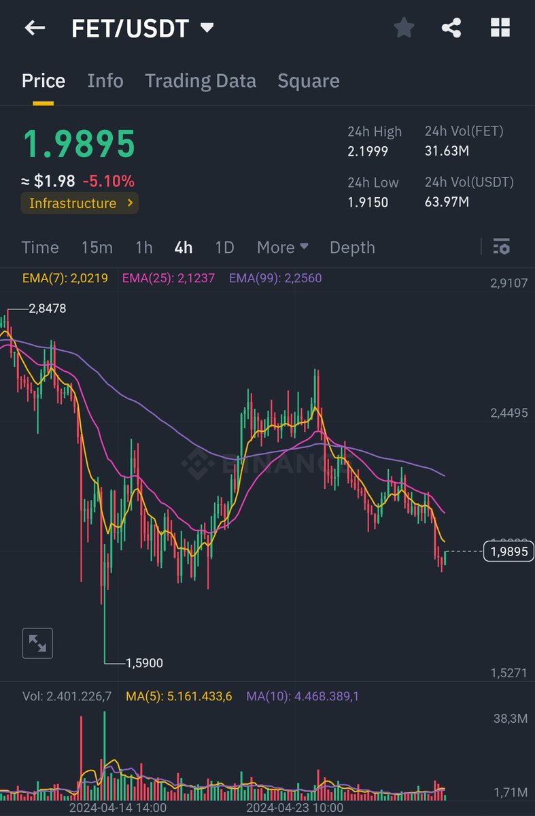535x816 pixels.
Task: Tap the EMA(7): 2,0219 indicator label
Action: pos(65,278)
